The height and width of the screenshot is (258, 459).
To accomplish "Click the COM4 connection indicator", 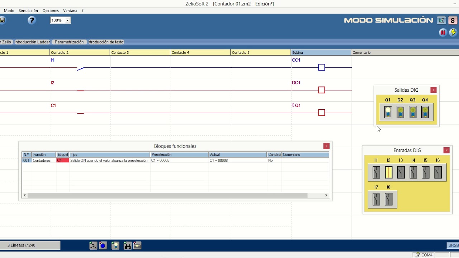I will click(423, 255).
